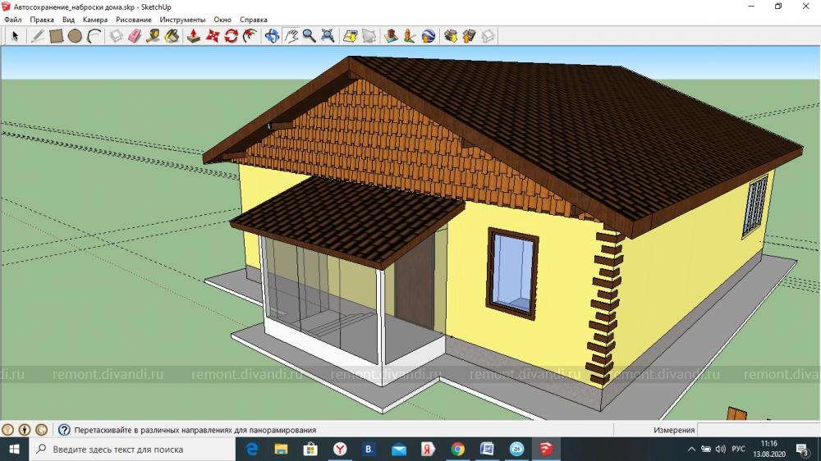Open the Файл menu

pyautogui.click(x=13, y=20)
